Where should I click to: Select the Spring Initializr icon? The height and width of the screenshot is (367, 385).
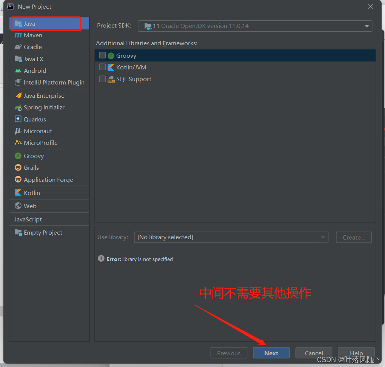coord(18,107)
